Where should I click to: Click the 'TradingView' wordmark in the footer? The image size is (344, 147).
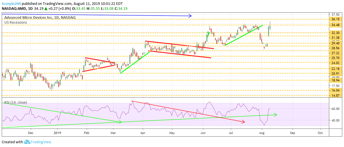point(41,142)
